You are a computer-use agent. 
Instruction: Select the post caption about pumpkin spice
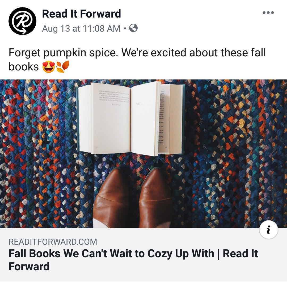(137, 60)
